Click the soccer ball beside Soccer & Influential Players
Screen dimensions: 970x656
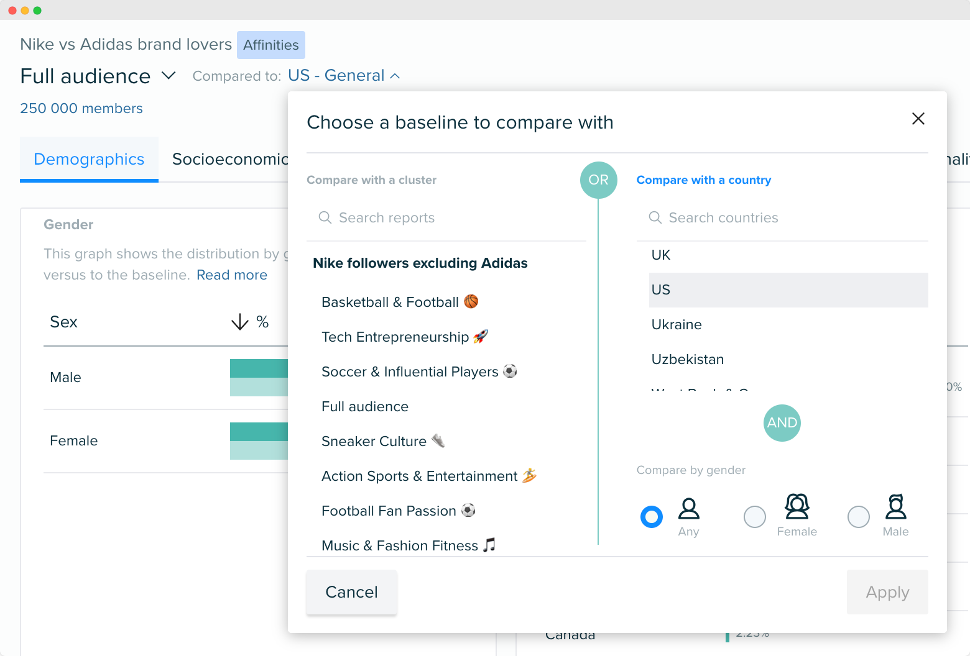pyautogui.click(x=510, y=371)
